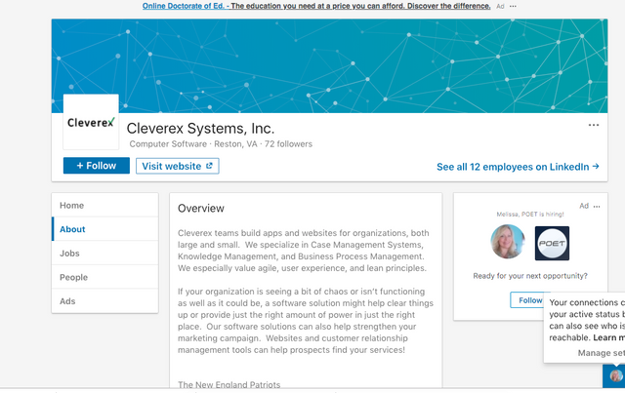Open the top banner ad options ellipsis
Image resolution: width=625 pixels, height=393 pixels.
(x=513, y=7)
